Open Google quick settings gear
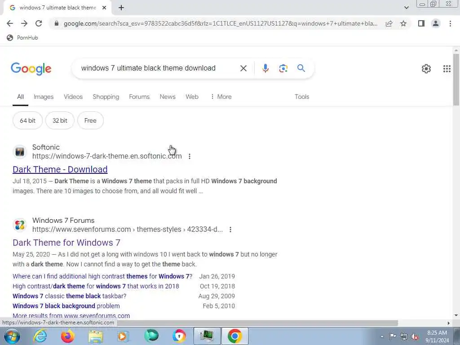The height and width of the screenshot is (345, 460). coord(426,69)
